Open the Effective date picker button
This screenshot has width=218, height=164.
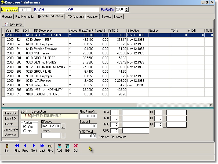coord(63,126)
